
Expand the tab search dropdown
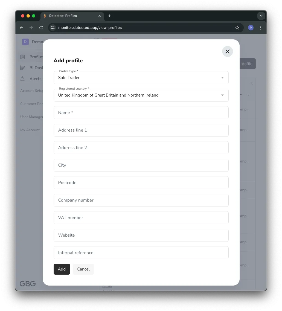tap(261, 16)
